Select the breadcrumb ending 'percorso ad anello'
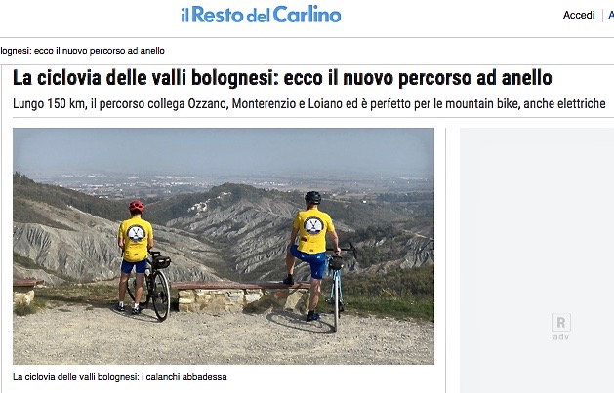 82,51
